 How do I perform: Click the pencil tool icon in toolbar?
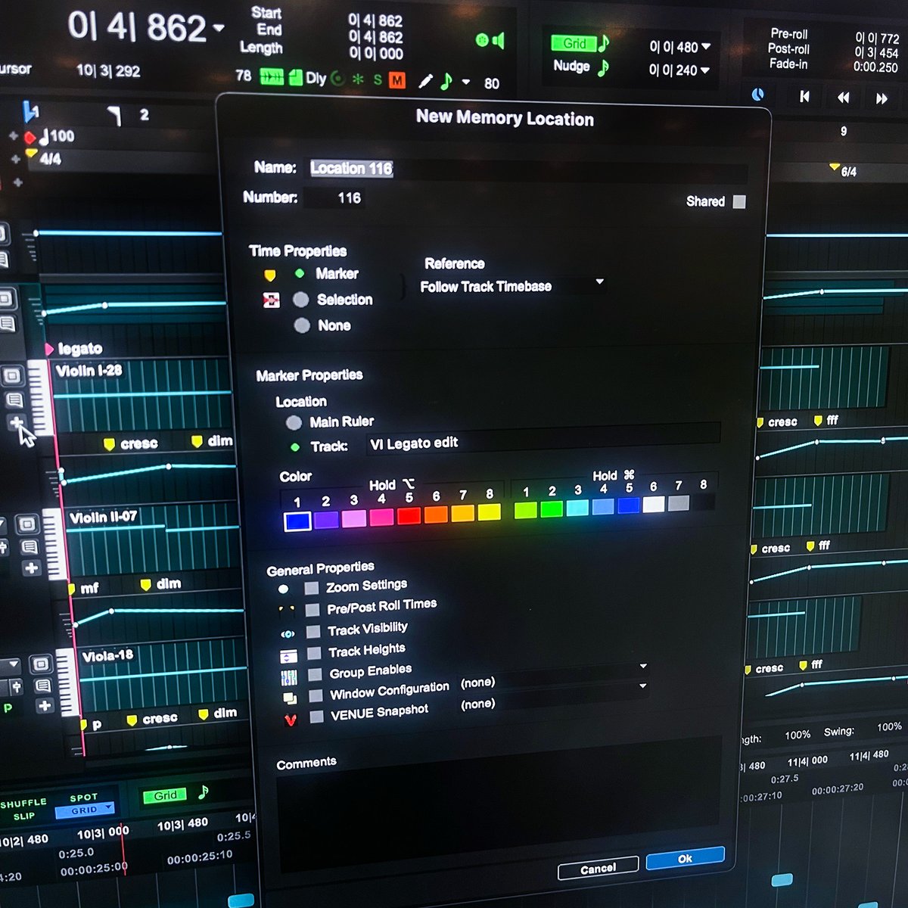tap(425, 81)
